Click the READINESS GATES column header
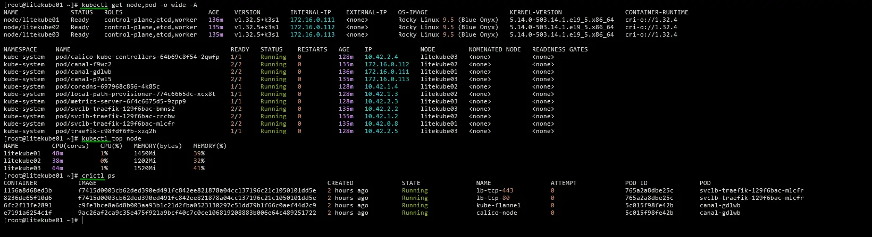This screenshot has height=237, width=872. (560, 49)
